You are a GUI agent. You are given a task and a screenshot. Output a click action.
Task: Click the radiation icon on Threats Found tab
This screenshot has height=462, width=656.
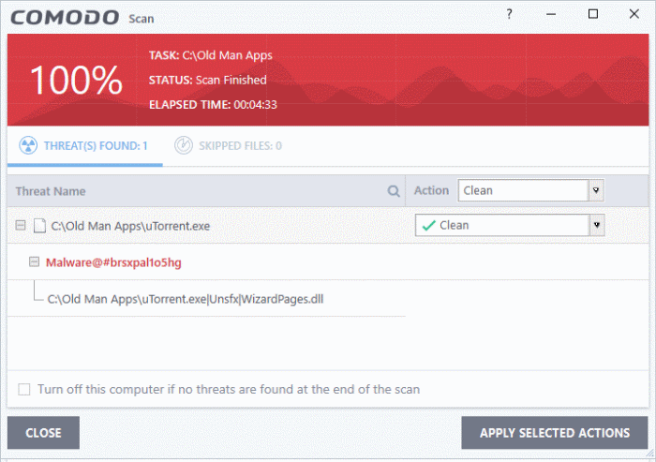pyautogui.click(x=28, y=145)
